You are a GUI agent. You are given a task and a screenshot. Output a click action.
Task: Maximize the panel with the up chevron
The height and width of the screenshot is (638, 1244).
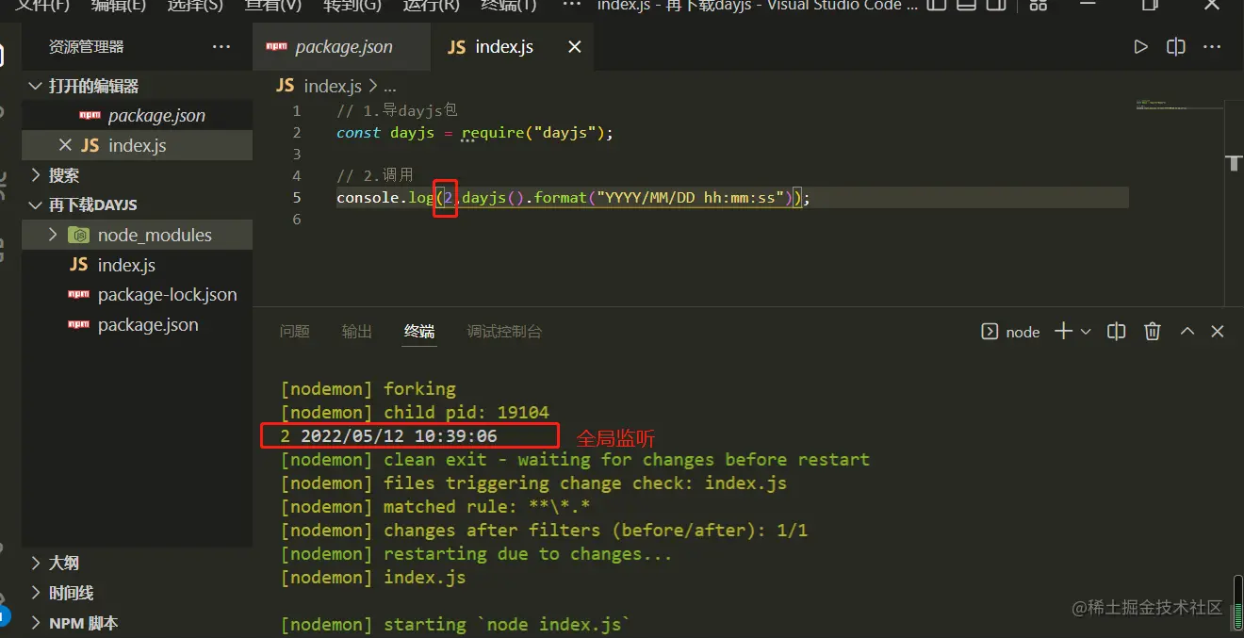point(1187,332)
